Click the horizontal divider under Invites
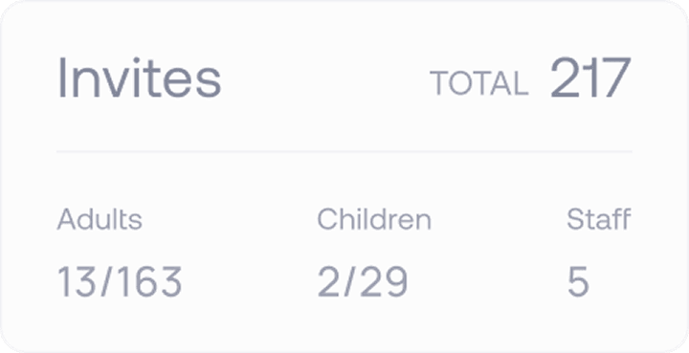Image resolution: width=689 pixels, height=353 pixels. pyautogui.click(x=344, y=151)
